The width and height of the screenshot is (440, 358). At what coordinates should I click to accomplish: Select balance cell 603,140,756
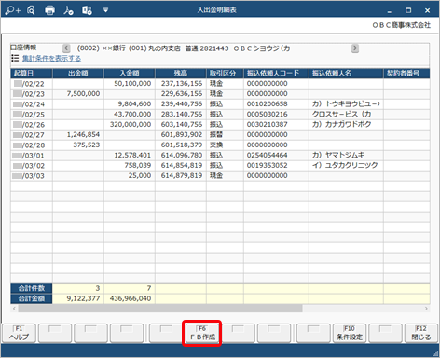point(182,124)
